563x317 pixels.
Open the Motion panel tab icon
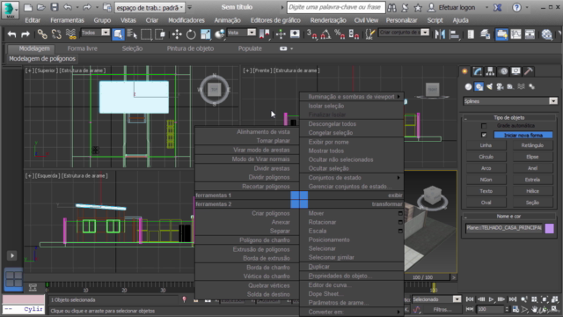503,71
